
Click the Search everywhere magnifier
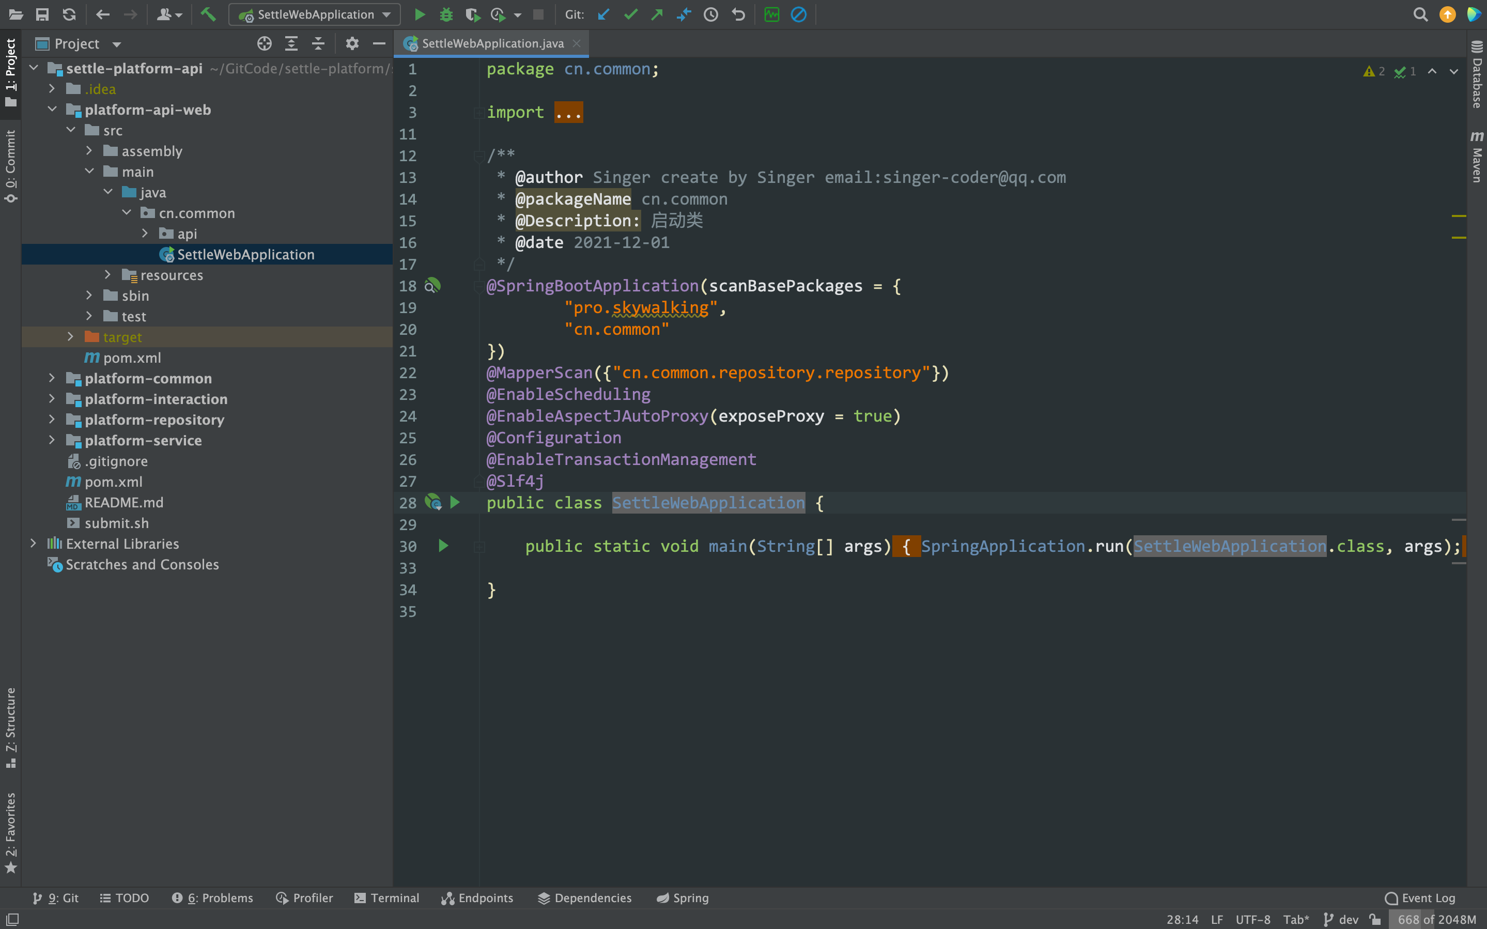tap(1420, 14)
